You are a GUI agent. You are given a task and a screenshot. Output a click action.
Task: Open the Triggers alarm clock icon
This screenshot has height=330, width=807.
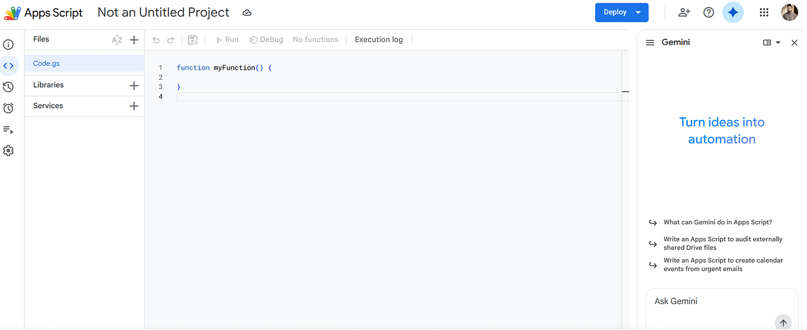pyautogui.click(x=8, y=108)
